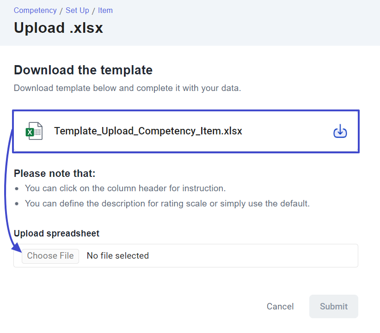Navigate to the Item breadcrumb
The width and height of the screenshot is (380, 333).
point(105,10)
